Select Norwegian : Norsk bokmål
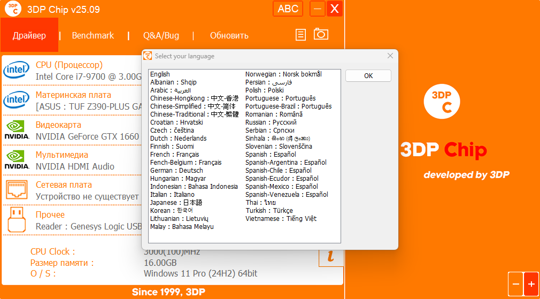The image size is (540, 299). [283, 74]
